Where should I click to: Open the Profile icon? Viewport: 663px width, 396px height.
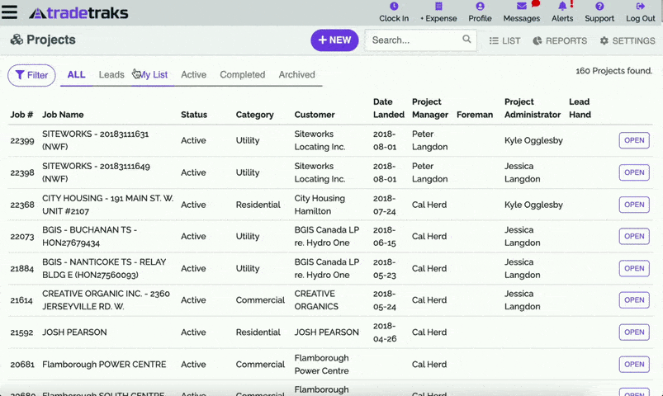point(480,7)
